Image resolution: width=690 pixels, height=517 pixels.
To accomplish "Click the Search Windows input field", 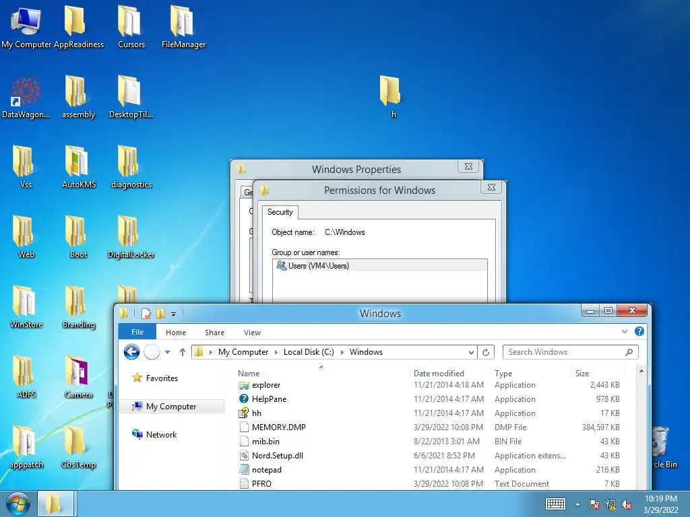I will click(570, 352).
